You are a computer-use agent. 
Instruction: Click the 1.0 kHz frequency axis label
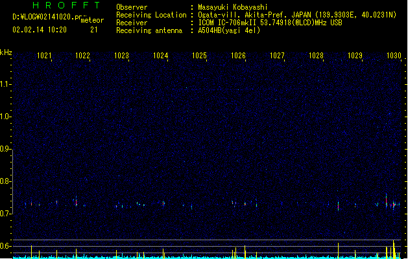pos(5,117)
